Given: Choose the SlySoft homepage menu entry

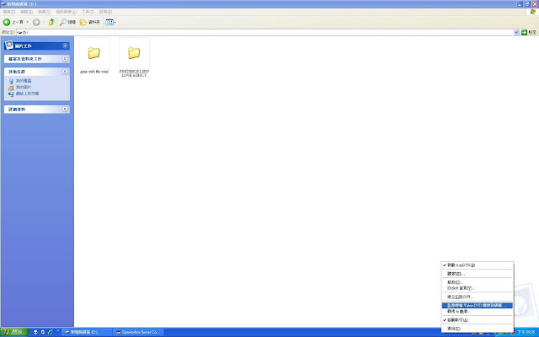Looking at the screenshot, I should click(478, 288).
